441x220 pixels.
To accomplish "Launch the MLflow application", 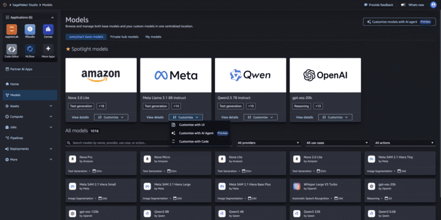I will click(30, 49).
